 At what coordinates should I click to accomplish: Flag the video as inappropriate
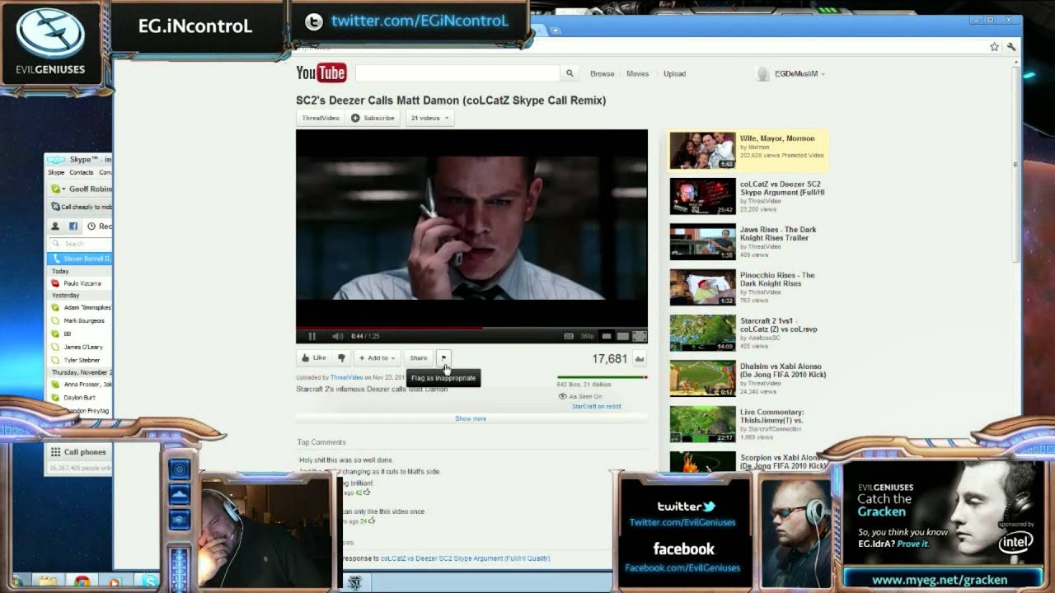[443, 358]
